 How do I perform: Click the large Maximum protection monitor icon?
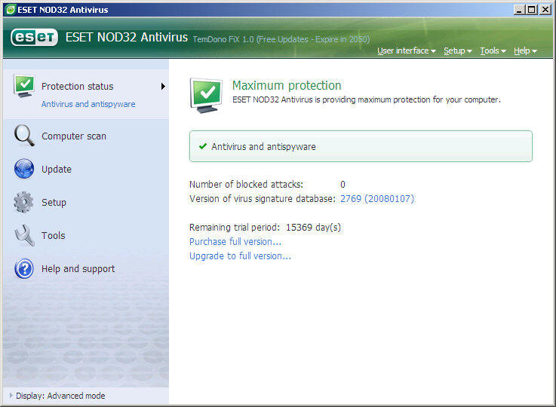pyautogui.click(x=207, y=94)
